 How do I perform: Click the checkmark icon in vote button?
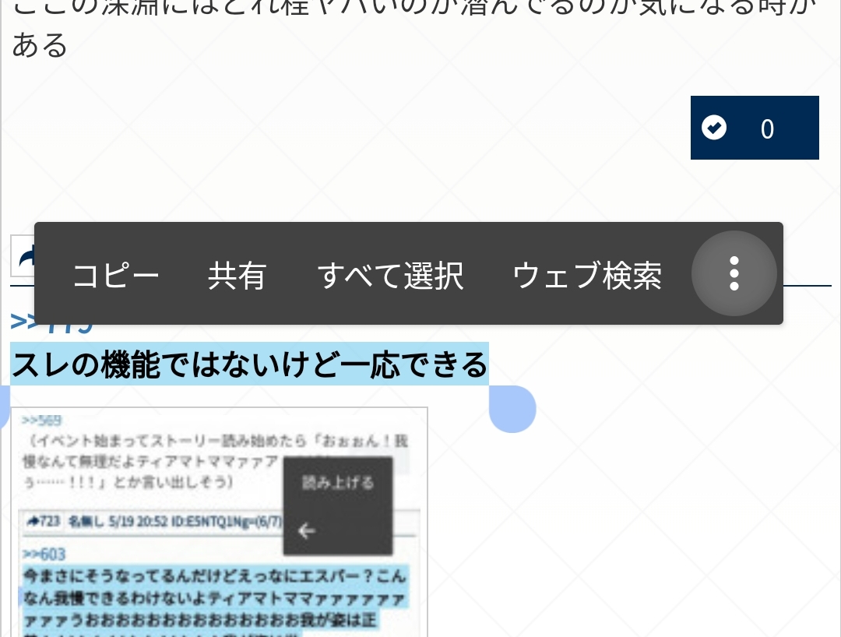[713, 128]
